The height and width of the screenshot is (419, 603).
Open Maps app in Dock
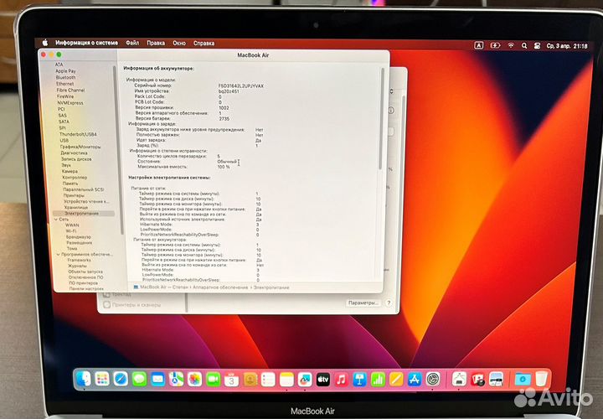(176, 380)
